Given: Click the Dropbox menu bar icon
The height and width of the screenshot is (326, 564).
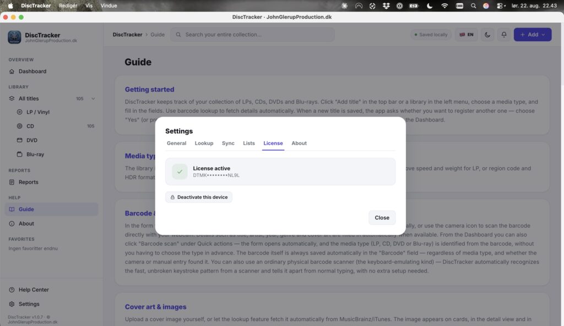Looking at the screenshot, I should tap(386, 5).
